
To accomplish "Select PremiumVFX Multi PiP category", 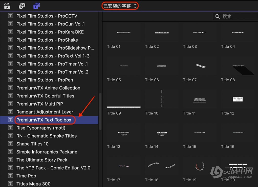I will coord(49,104).
